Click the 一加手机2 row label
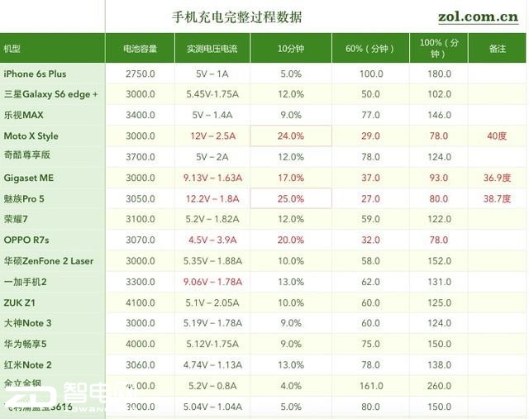Image resolution: width=529 pixels, height=419 pixels. pos(25,282)
